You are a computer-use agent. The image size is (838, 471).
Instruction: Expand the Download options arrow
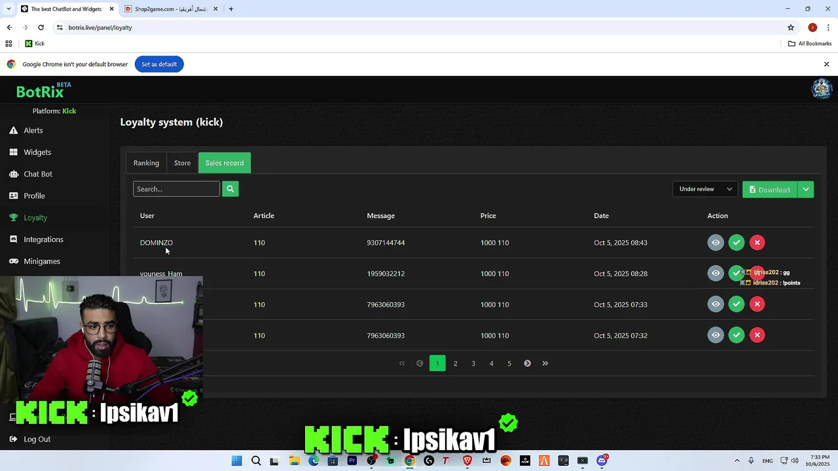tap(806, 190)
